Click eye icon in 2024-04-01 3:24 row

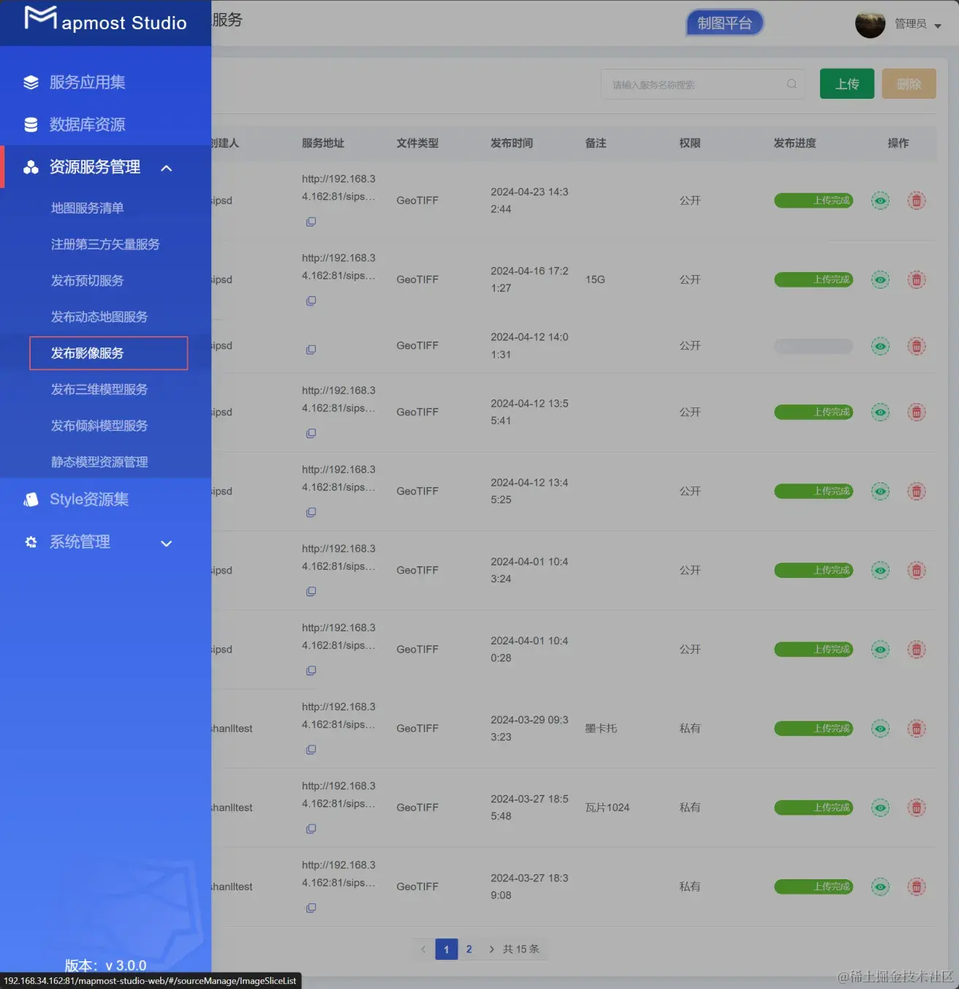(x=881, y=571)
